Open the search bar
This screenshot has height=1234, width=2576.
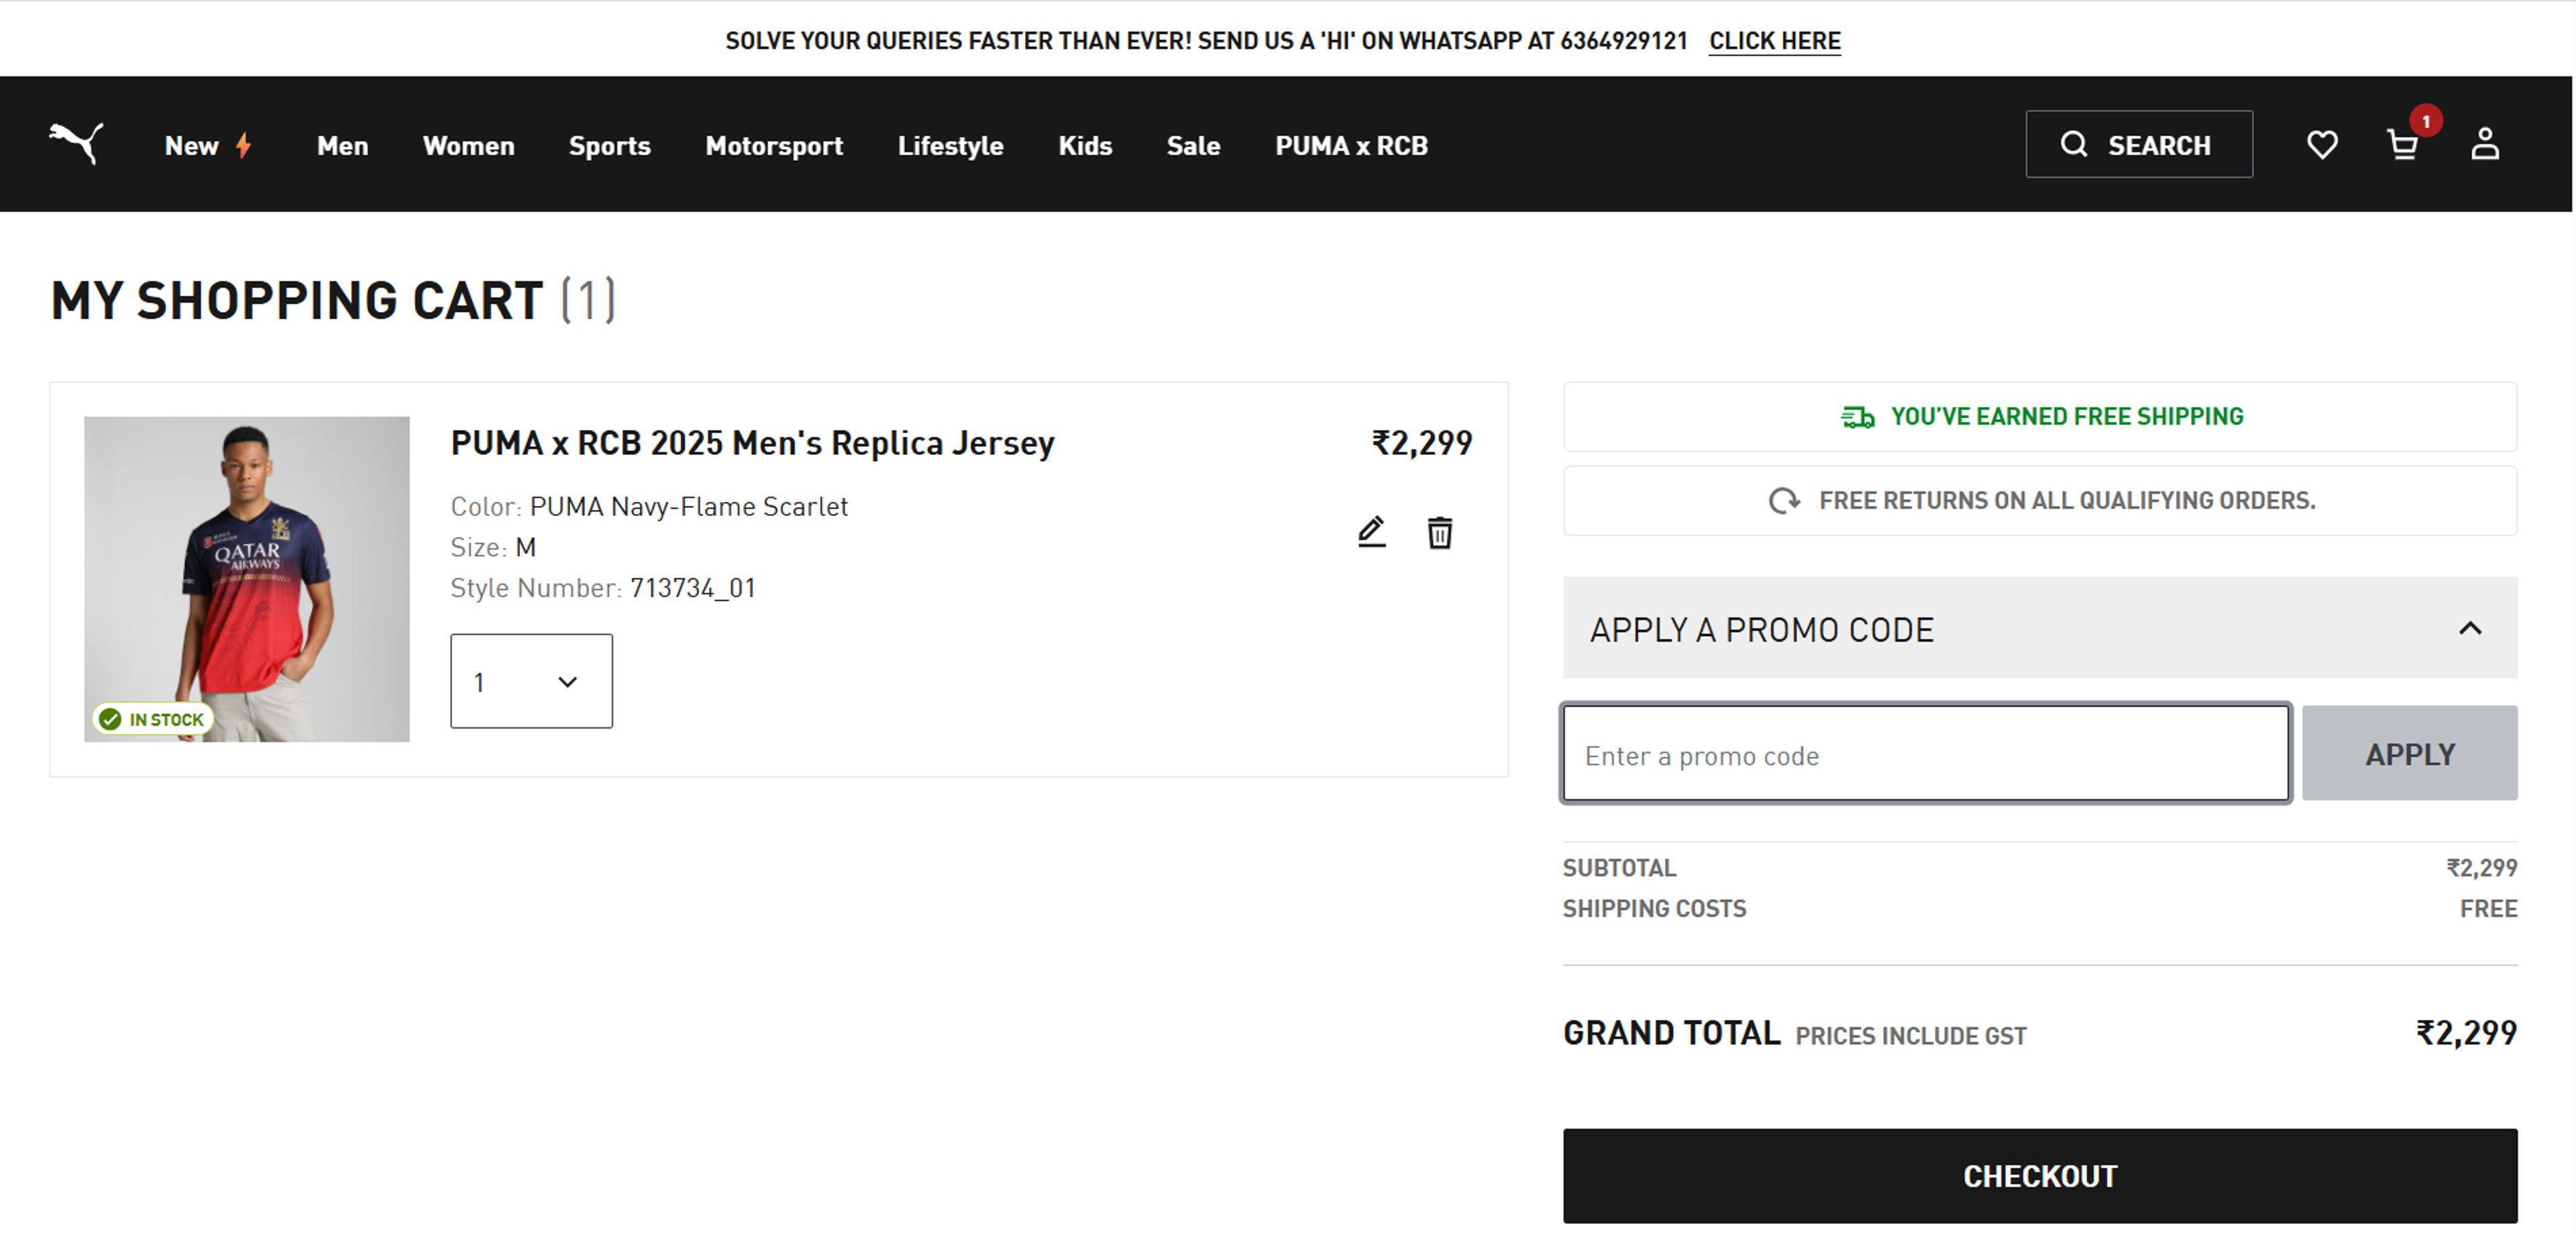click(2139, 144)
